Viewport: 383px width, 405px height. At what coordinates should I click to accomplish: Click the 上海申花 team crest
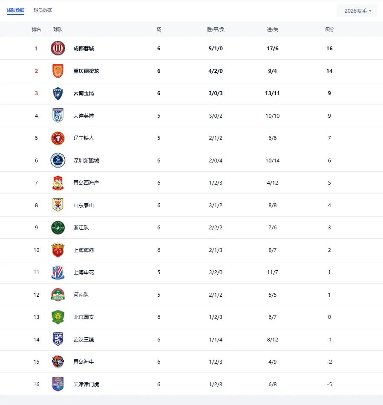click(x=58, y=272)
